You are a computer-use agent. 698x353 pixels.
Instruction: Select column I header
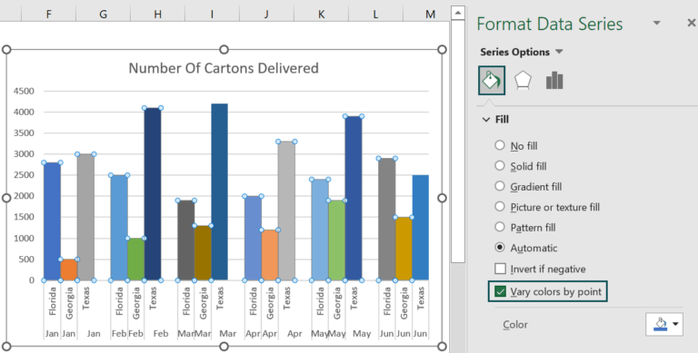tap(212, 14)
